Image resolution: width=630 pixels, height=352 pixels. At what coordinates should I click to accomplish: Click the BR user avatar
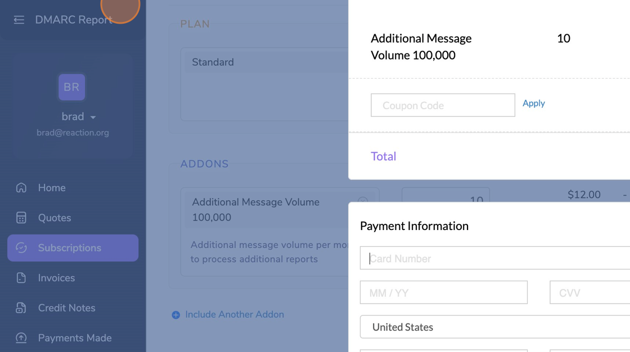71,87
